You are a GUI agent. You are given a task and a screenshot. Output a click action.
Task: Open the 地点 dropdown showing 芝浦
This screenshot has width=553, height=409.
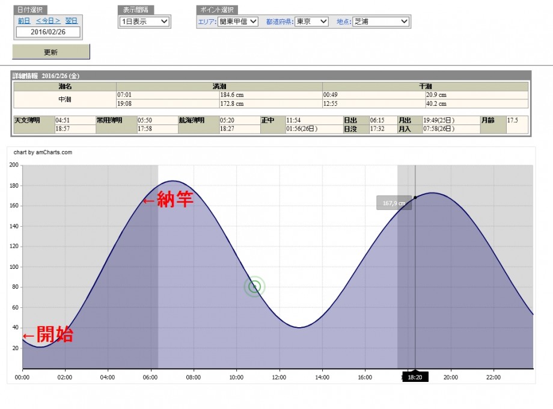[381, 22]
